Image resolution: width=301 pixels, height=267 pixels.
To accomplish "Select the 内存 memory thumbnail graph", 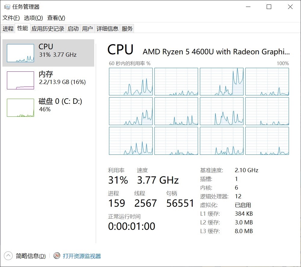I will [20, 80].
